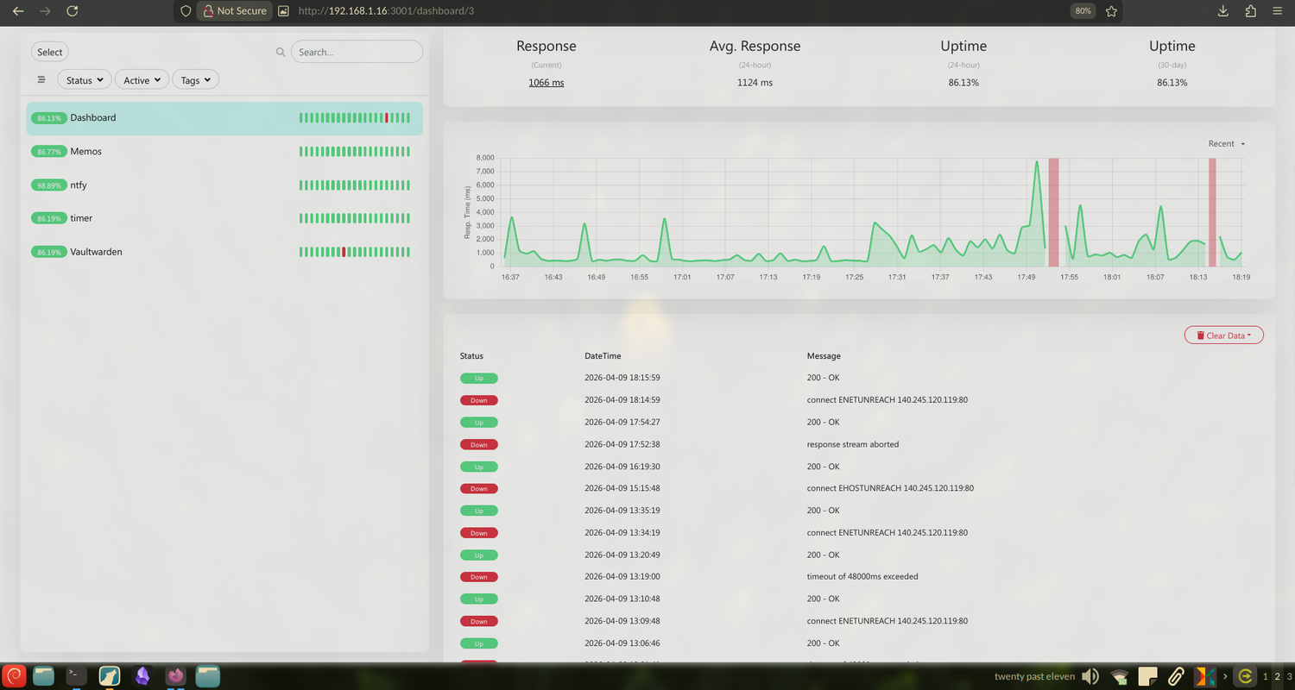Expand the Tags filter dropdown
Image resolution: width=1295 pixels, height=690 pixels.
point(196,79)
